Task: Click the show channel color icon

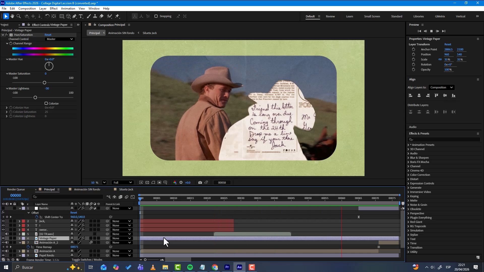Action: pos(175,183)
